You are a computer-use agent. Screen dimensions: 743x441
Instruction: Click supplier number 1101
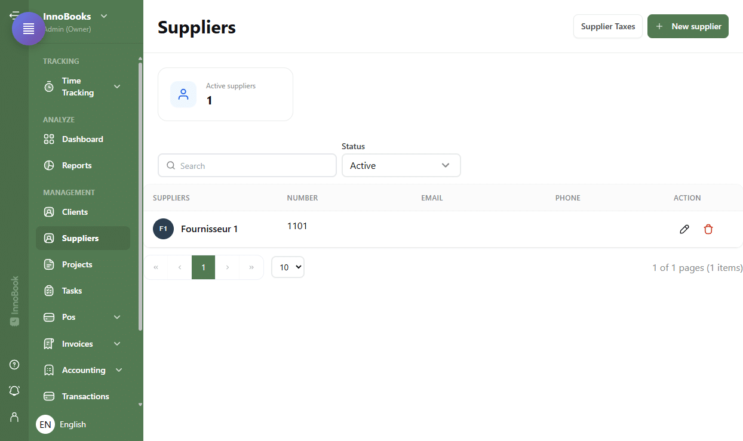[297, 226]
